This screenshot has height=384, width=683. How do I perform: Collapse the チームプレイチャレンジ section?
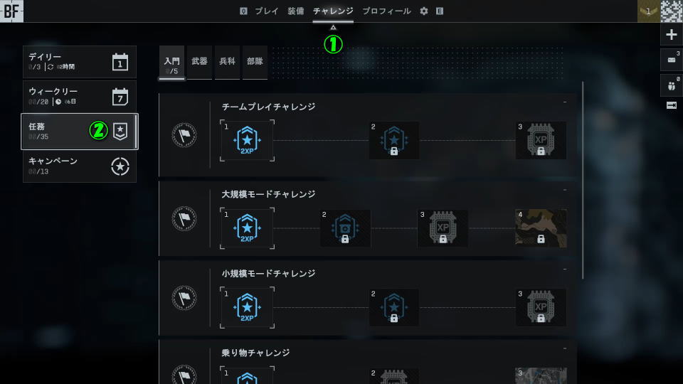pyautogui.click(x=564, y=102)
